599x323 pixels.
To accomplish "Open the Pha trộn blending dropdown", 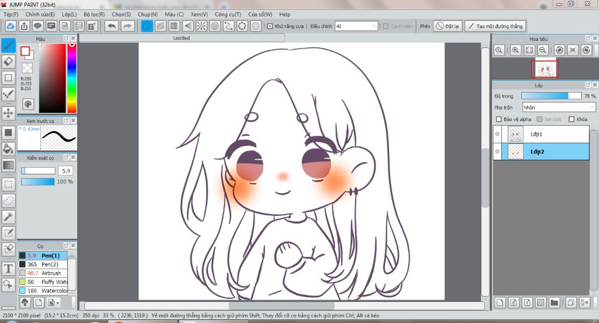I will tap(559, 108).
